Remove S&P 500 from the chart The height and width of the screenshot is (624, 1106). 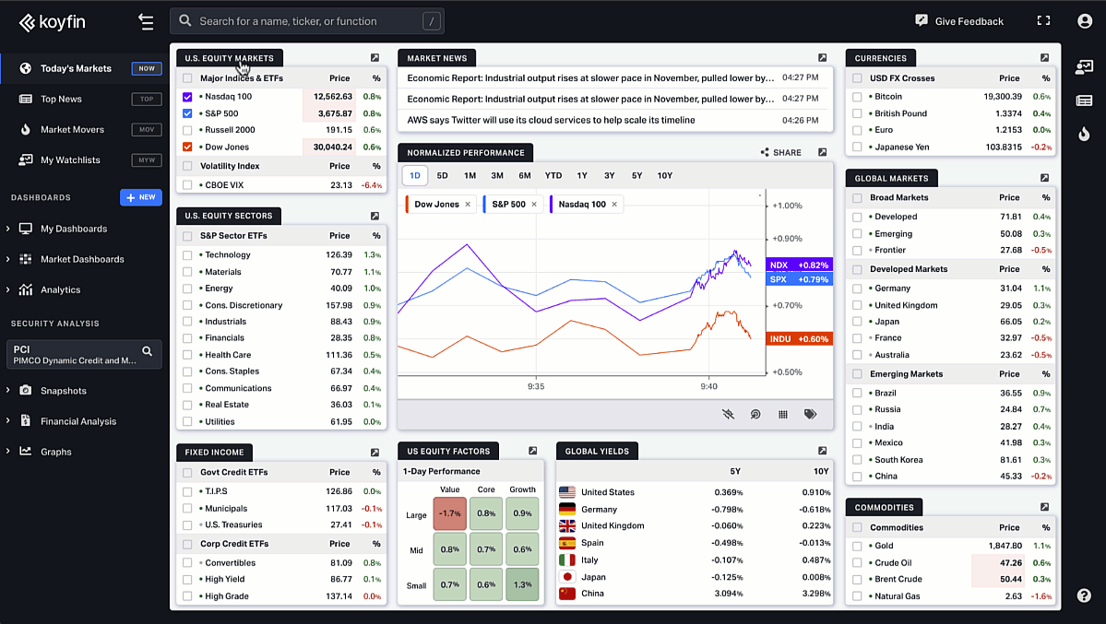[534, 205]
